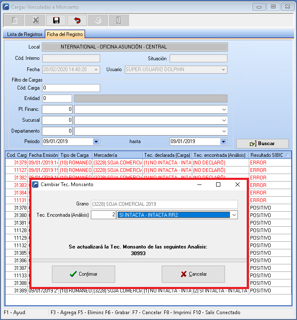Expand the Departamento dropdown list

[224, 131]
